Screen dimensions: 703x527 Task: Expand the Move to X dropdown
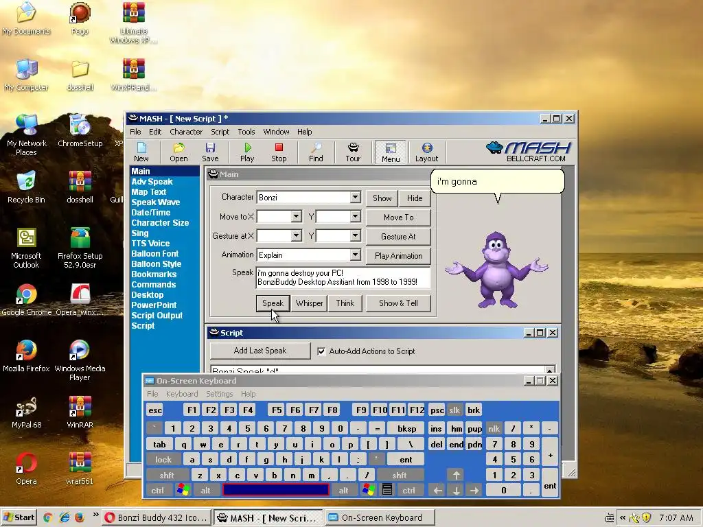[296, 216]
